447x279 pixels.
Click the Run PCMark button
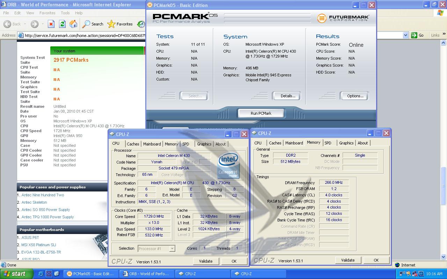[261, 113]
